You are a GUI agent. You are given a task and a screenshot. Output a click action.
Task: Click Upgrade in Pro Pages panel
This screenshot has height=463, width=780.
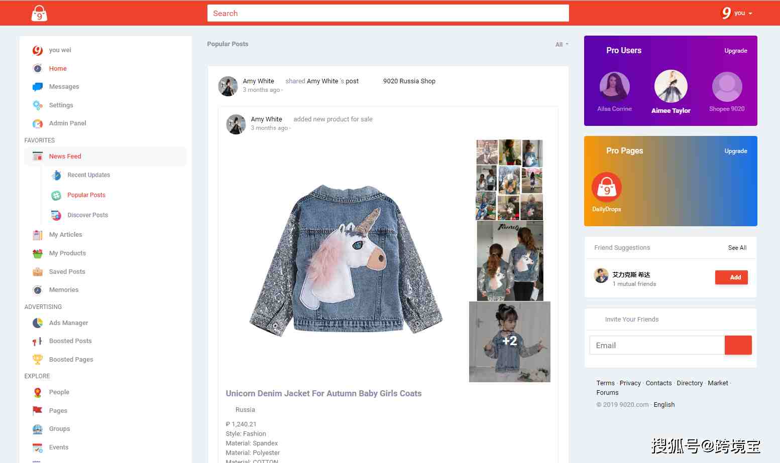[x=736, y=151]
